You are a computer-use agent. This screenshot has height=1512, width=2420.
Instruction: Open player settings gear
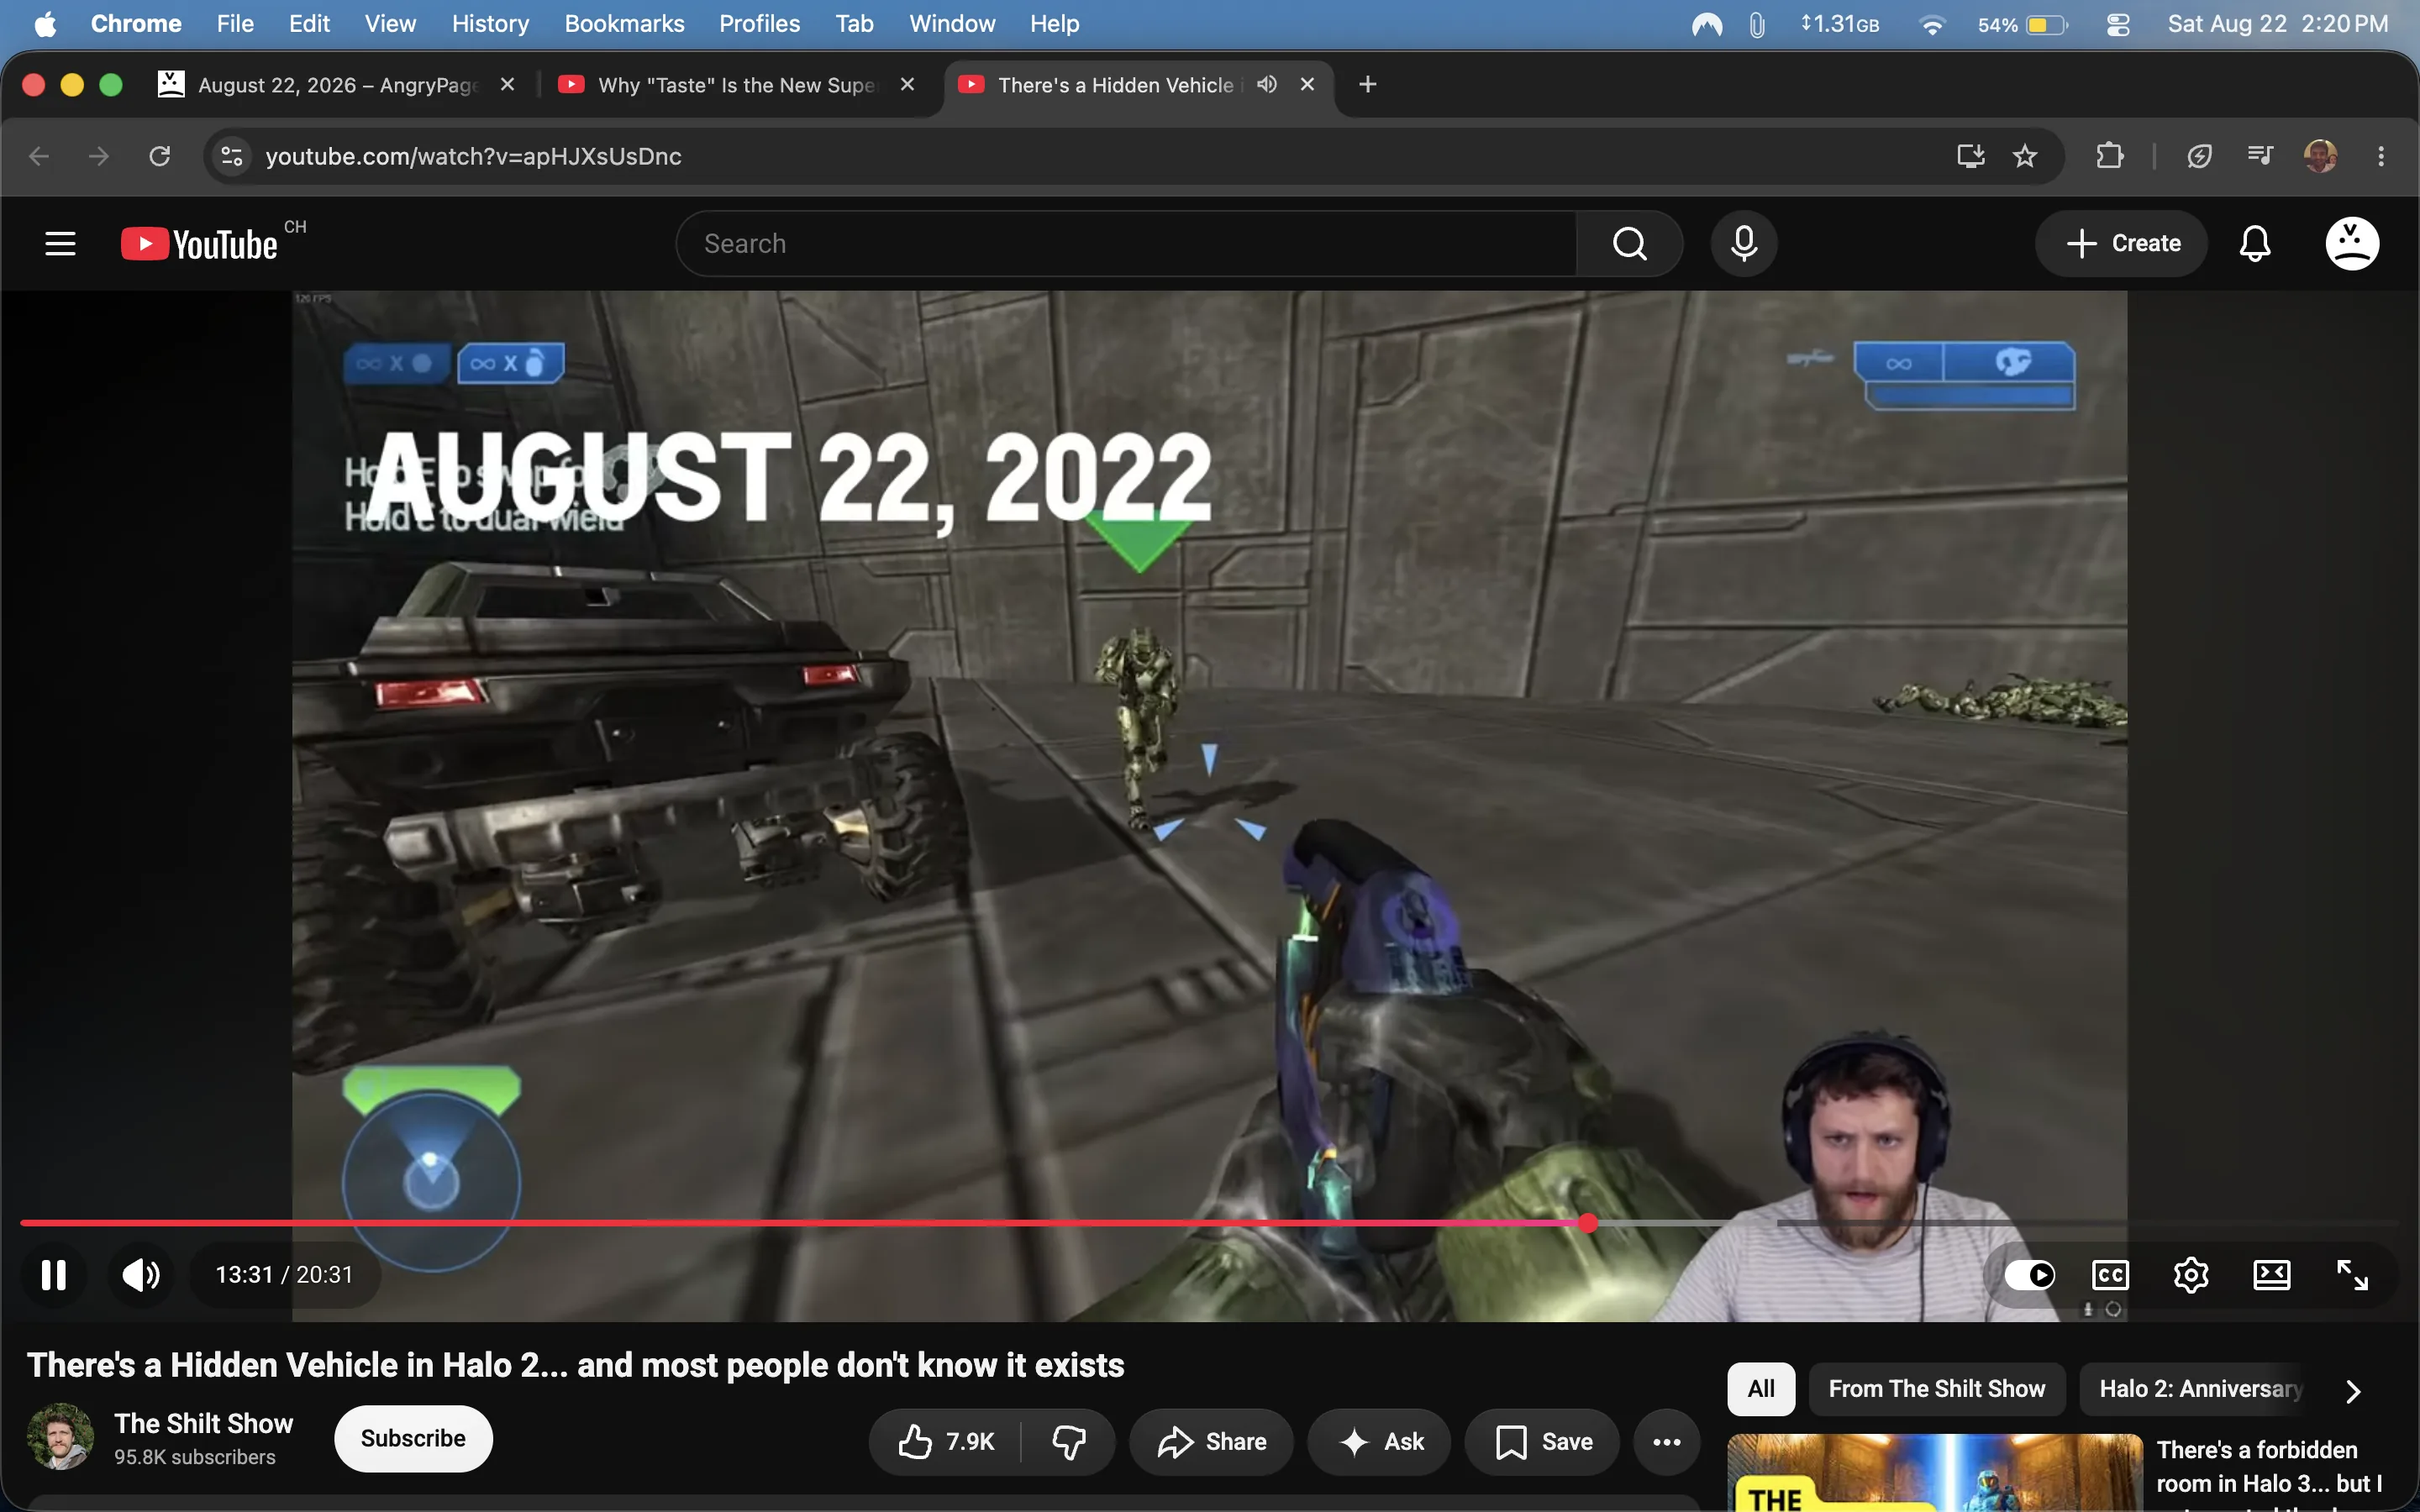pos(2191,1275)
